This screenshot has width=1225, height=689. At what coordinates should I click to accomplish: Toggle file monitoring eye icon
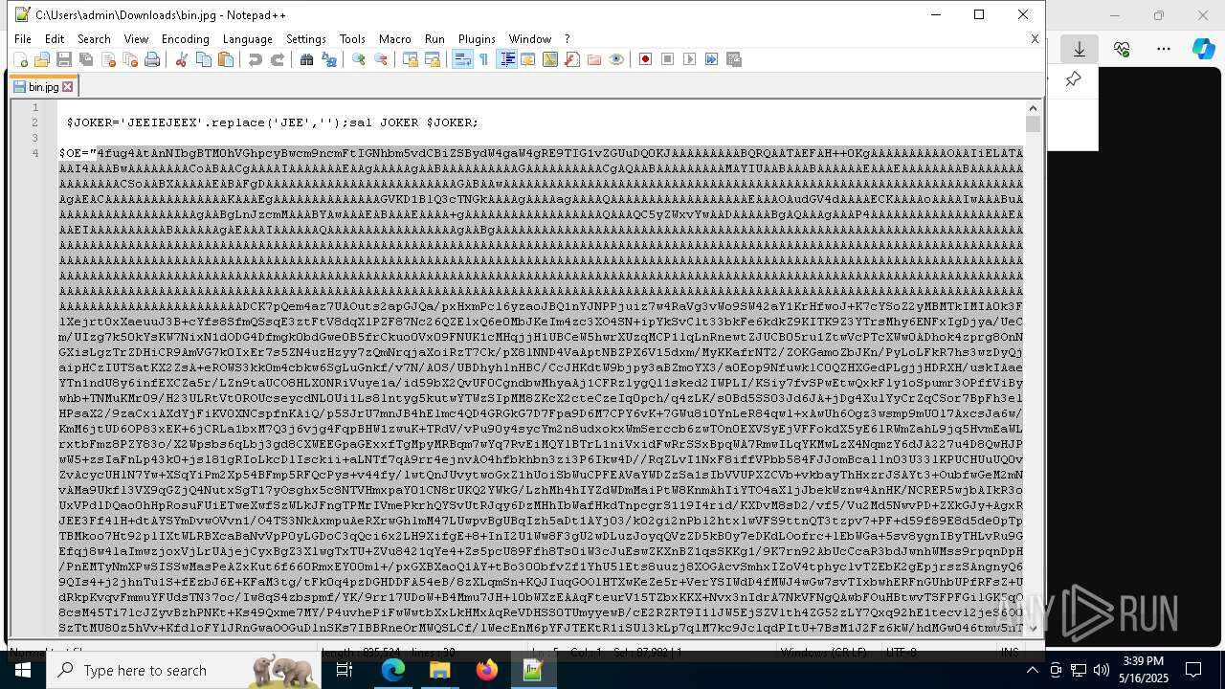[x=616, y=59]
